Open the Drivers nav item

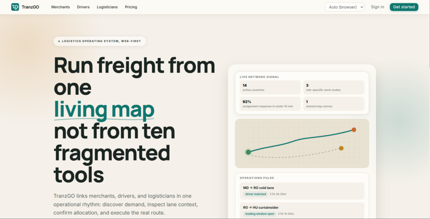(83, 7)
